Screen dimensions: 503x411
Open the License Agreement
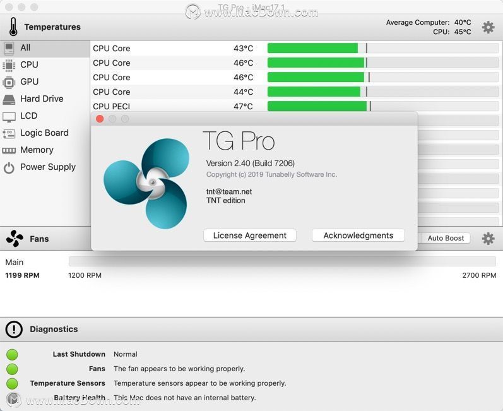[x=249, y=235]
